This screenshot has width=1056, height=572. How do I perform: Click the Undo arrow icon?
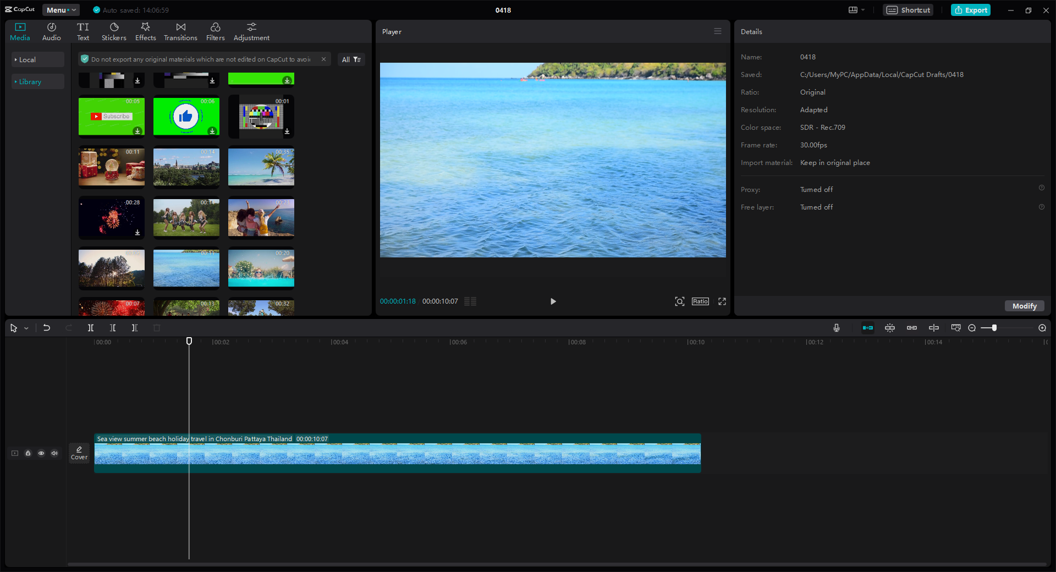point(47,328)
